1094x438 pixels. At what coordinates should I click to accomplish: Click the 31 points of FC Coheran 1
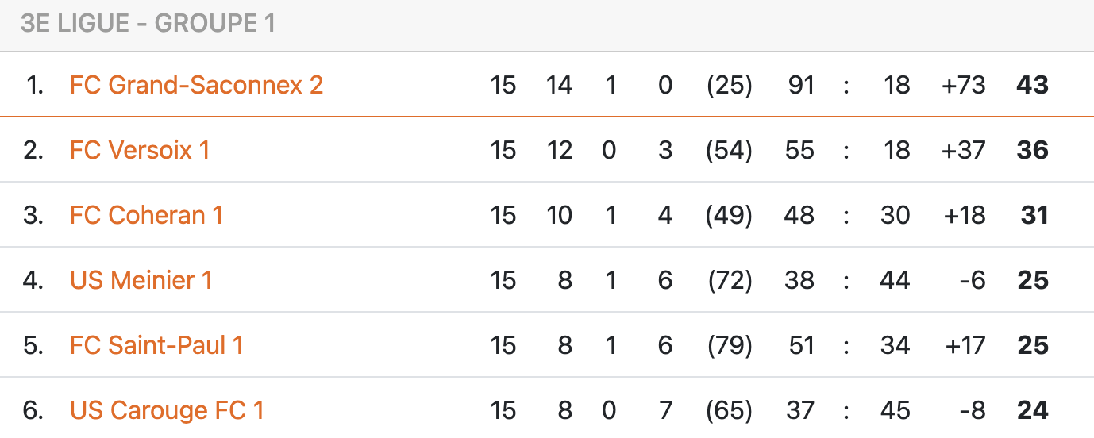(x=1034, y=215)
